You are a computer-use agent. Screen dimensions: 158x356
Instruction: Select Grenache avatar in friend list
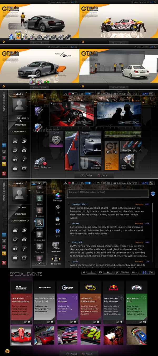click(39, 211)
